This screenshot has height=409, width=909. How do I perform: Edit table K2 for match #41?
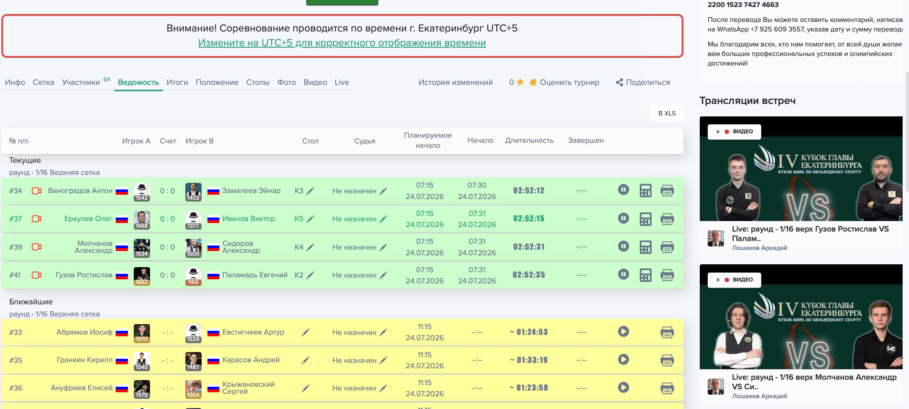pos(310,275)
